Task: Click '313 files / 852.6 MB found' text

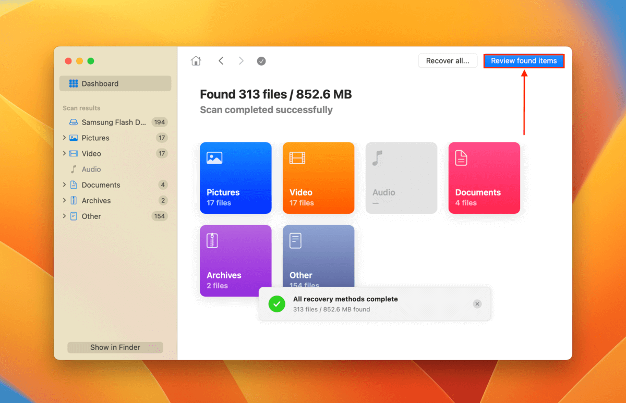Action: pyautogui.click(x=331, y=309)
